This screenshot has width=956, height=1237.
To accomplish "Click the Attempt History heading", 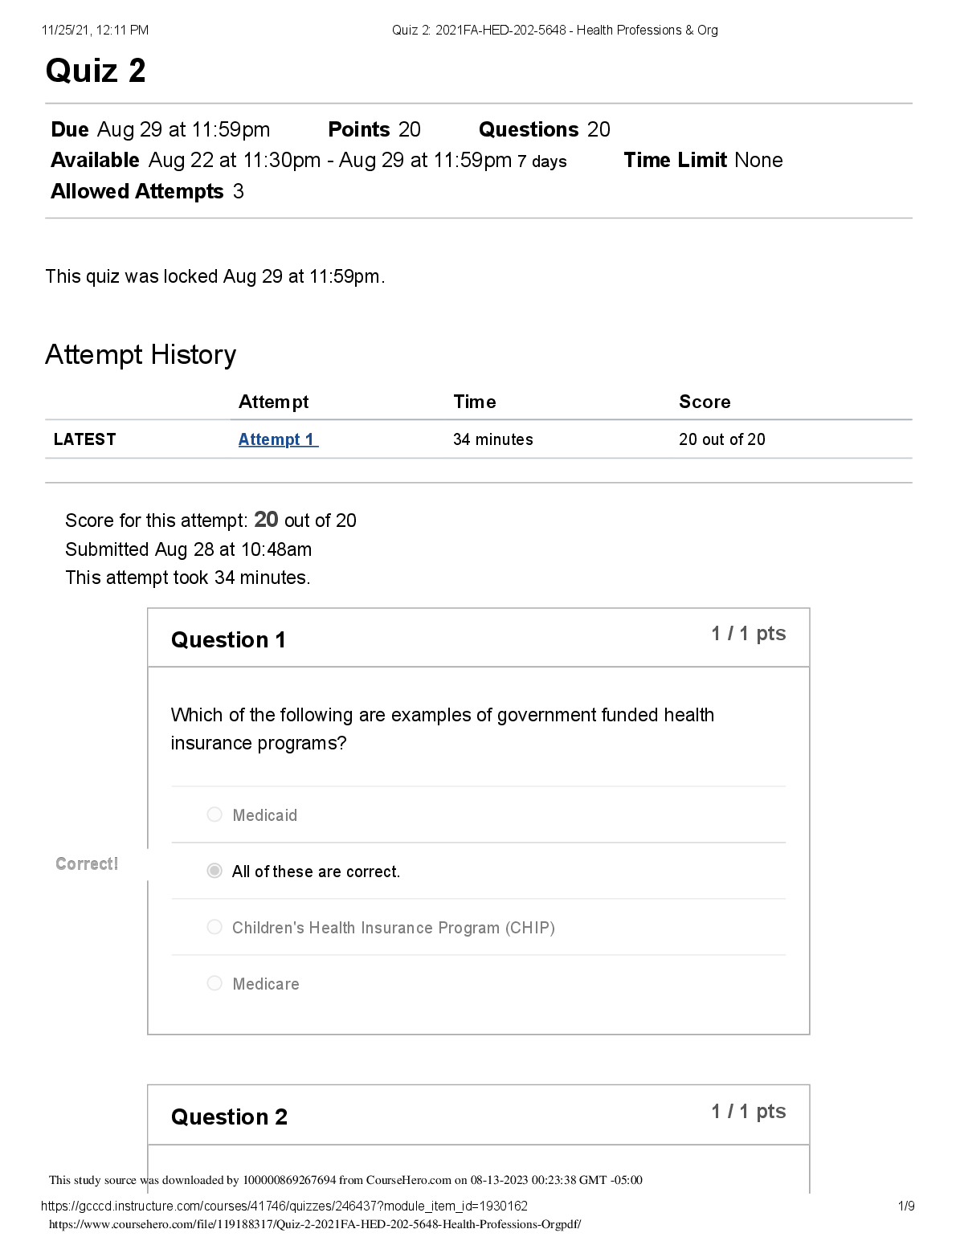I will [141, 354].
